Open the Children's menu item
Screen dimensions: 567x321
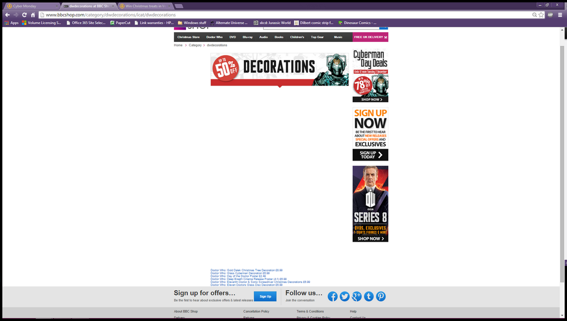[x=297, y=37]
